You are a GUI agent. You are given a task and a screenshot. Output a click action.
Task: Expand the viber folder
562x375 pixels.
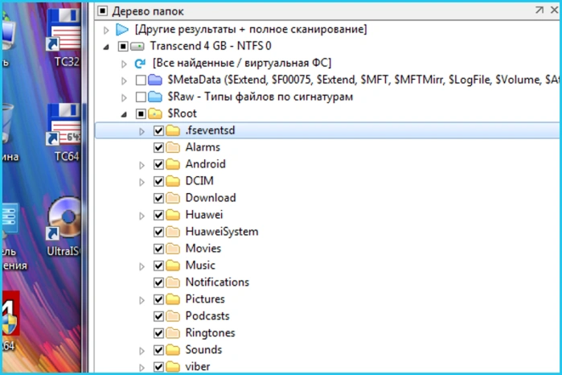pyautogui.click(x=142, y=368)
